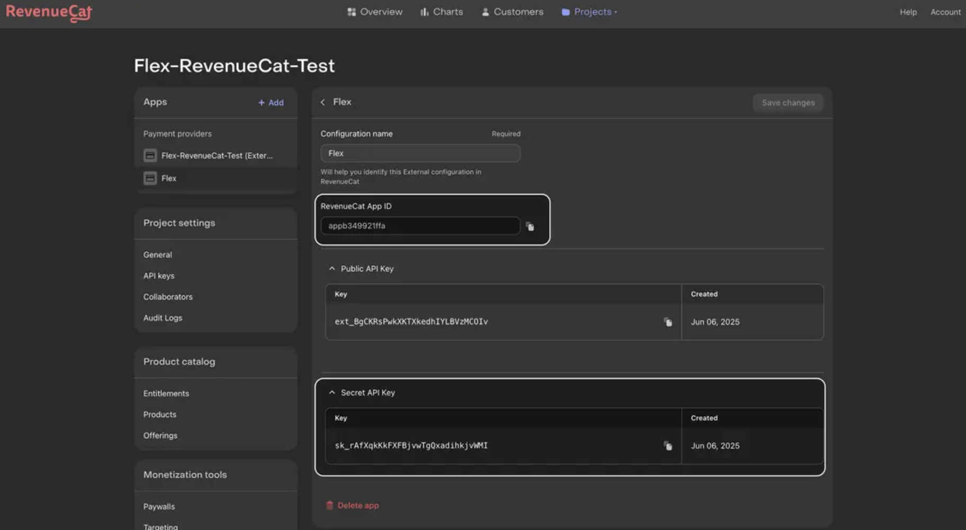Click the Charts bar icon

click(x=424, y=12)
